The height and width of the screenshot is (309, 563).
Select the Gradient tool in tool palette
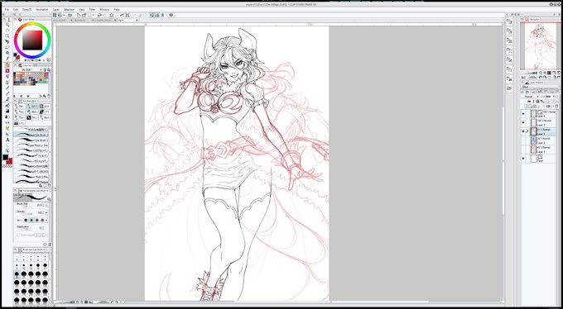[7, 111]
